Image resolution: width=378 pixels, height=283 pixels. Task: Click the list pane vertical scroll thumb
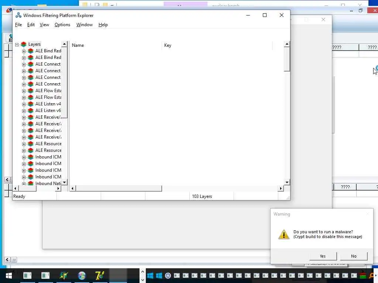[x=287, y=59]
